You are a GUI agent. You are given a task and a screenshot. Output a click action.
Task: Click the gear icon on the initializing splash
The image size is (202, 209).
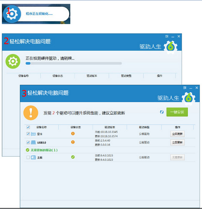coord(12,14)
